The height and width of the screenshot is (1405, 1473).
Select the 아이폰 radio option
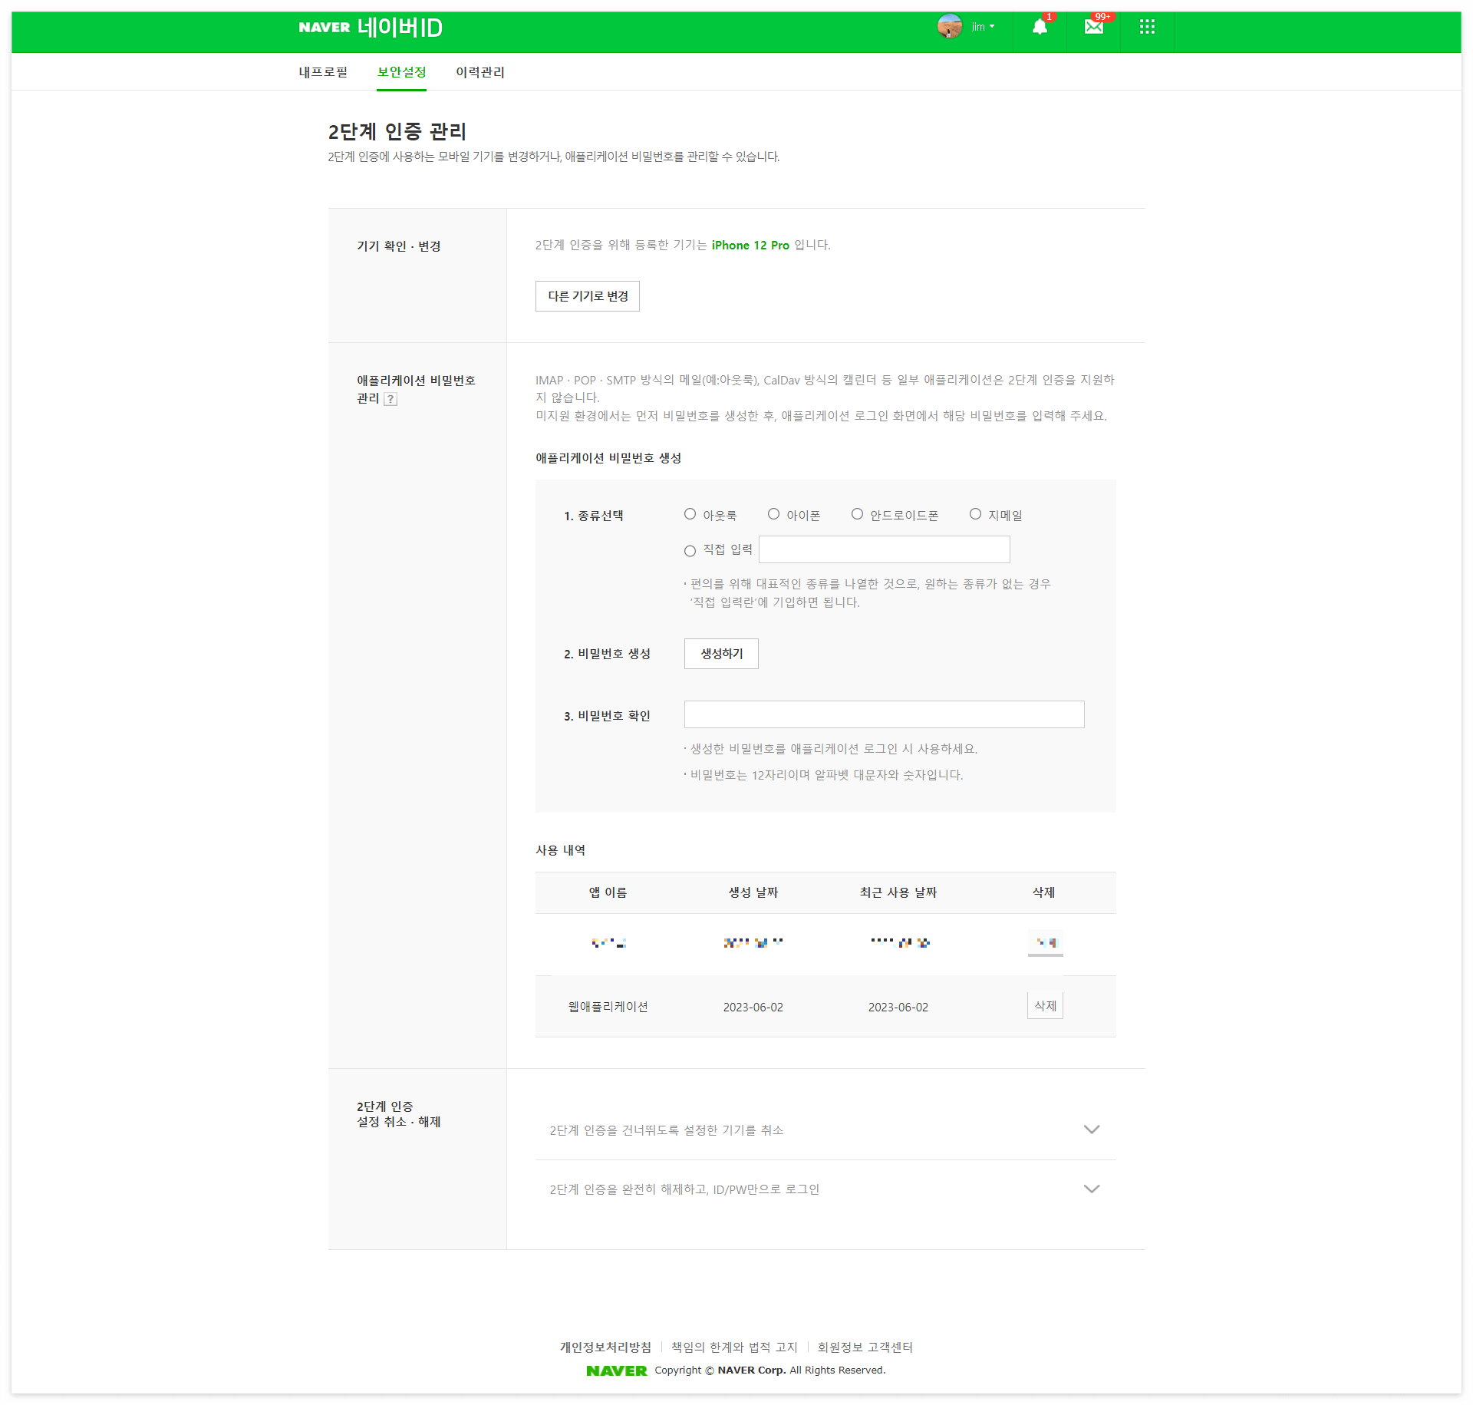click(774, 515)
